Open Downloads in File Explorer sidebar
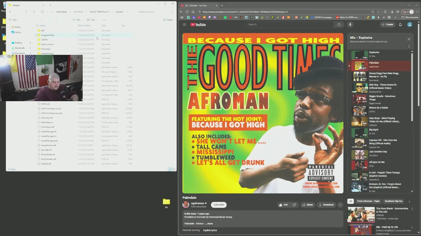The image size is (421, 236). point(19,48)
